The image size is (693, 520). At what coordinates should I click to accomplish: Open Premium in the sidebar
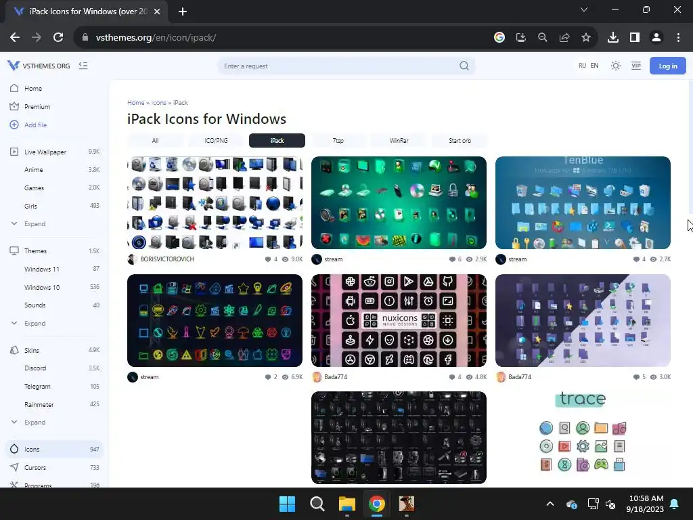click(x=37, y=106)
